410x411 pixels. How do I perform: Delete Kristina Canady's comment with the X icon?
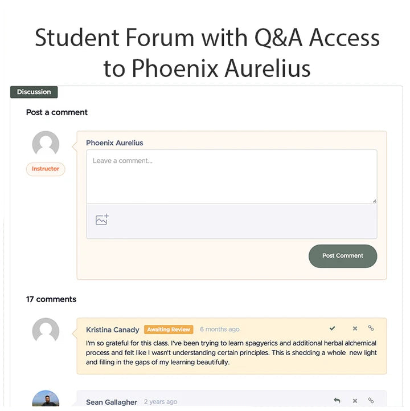coord(355,328)
